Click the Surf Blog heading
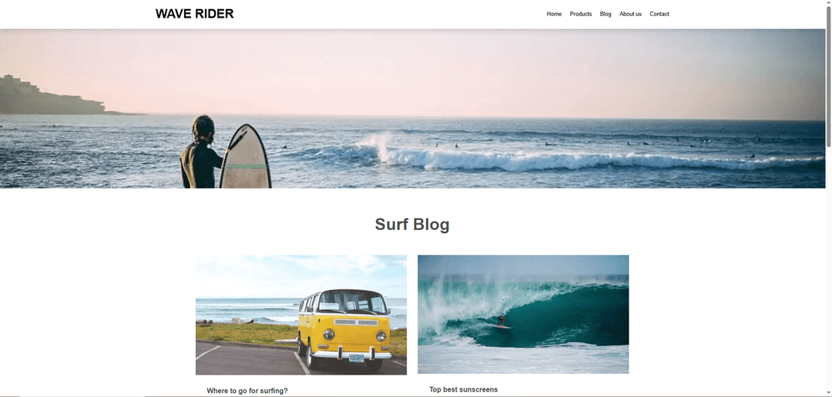832x397 pixels. (x=412, y=224)
